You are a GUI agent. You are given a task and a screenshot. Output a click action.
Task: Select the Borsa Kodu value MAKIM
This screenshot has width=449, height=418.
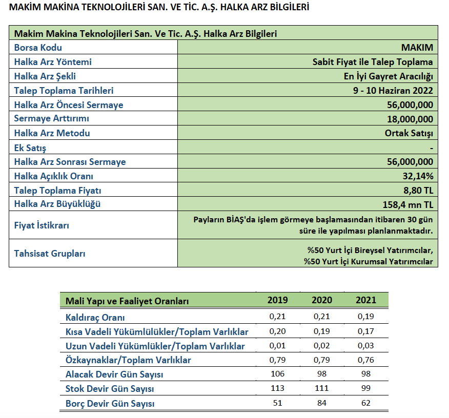pos(417,48)
